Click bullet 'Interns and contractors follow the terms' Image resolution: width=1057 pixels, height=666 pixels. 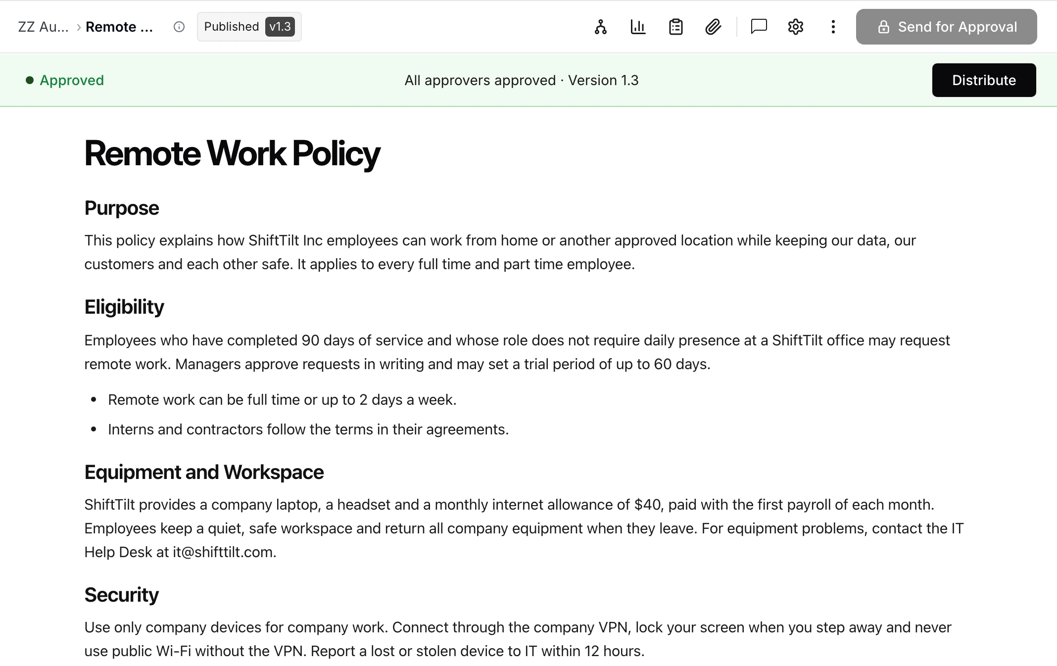click(308, 429)
